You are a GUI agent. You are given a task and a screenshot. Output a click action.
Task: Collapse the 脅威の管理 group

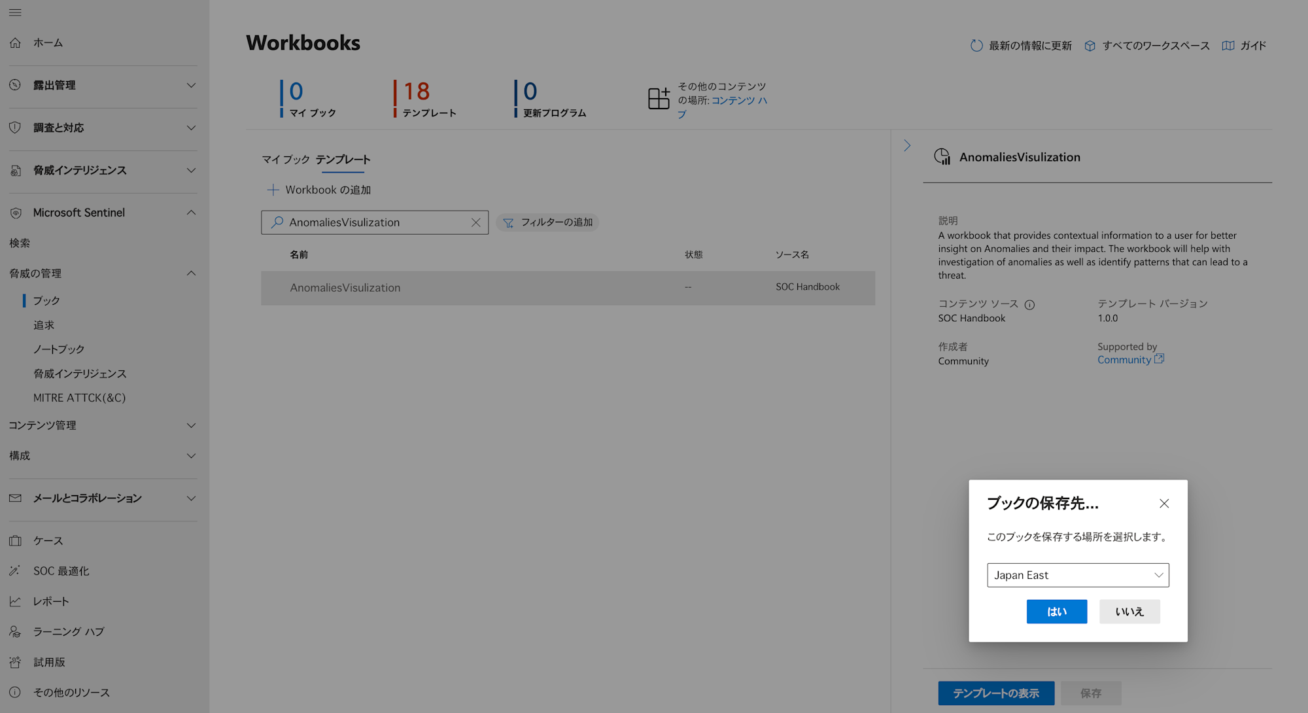pyautogui.click(x=191, y=273)
